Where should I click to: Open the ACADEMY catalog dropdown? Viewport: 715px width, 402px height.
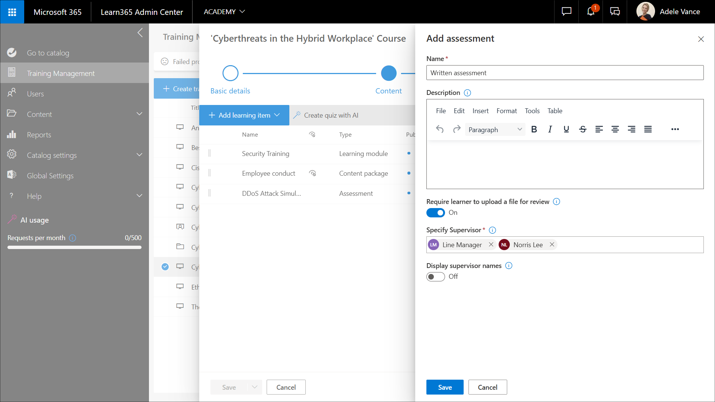pos(224,12)
